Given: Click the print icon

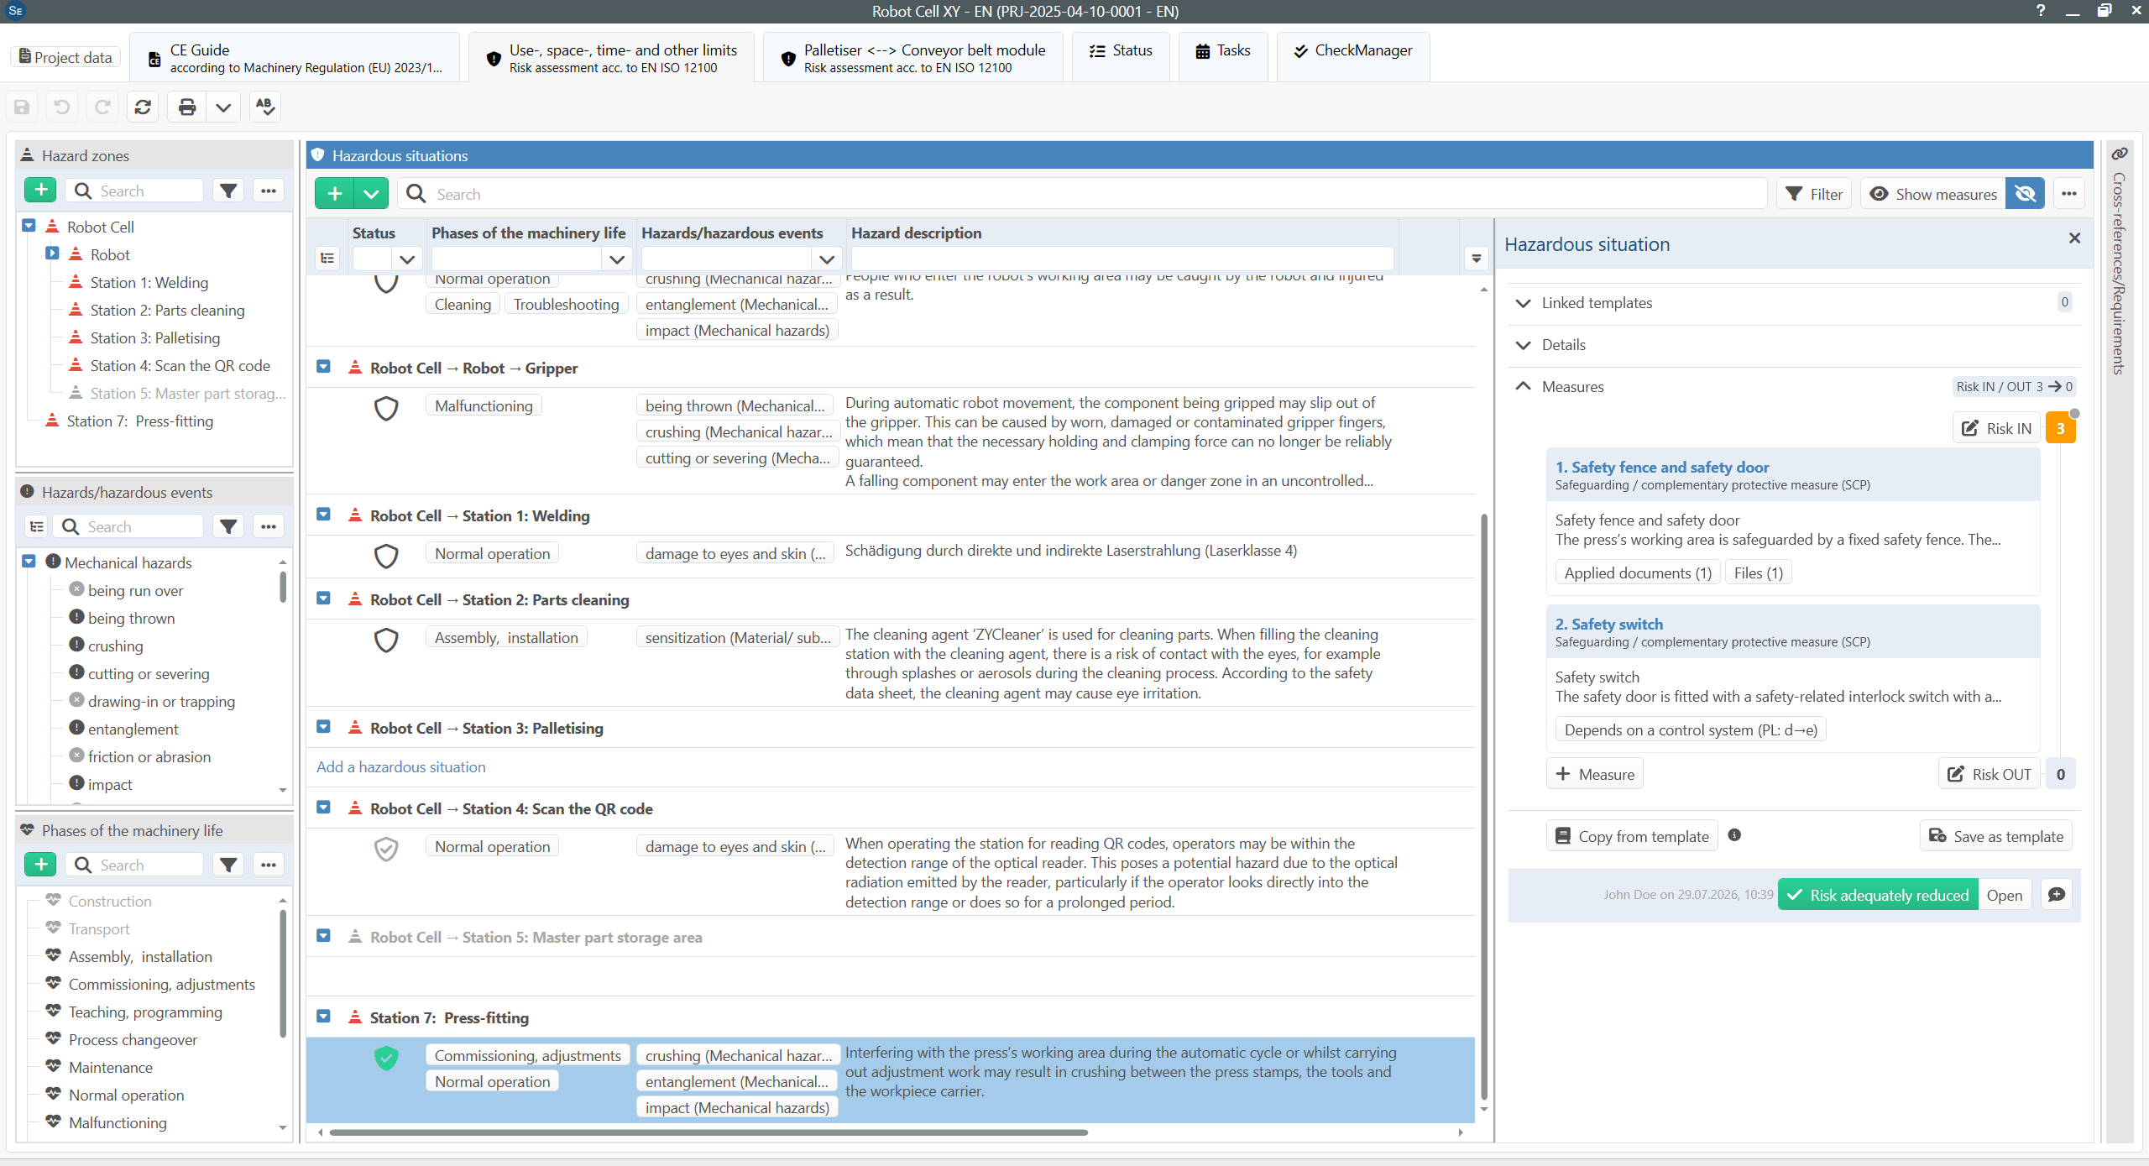Looking at the screenshot, I should click(187, 107).
